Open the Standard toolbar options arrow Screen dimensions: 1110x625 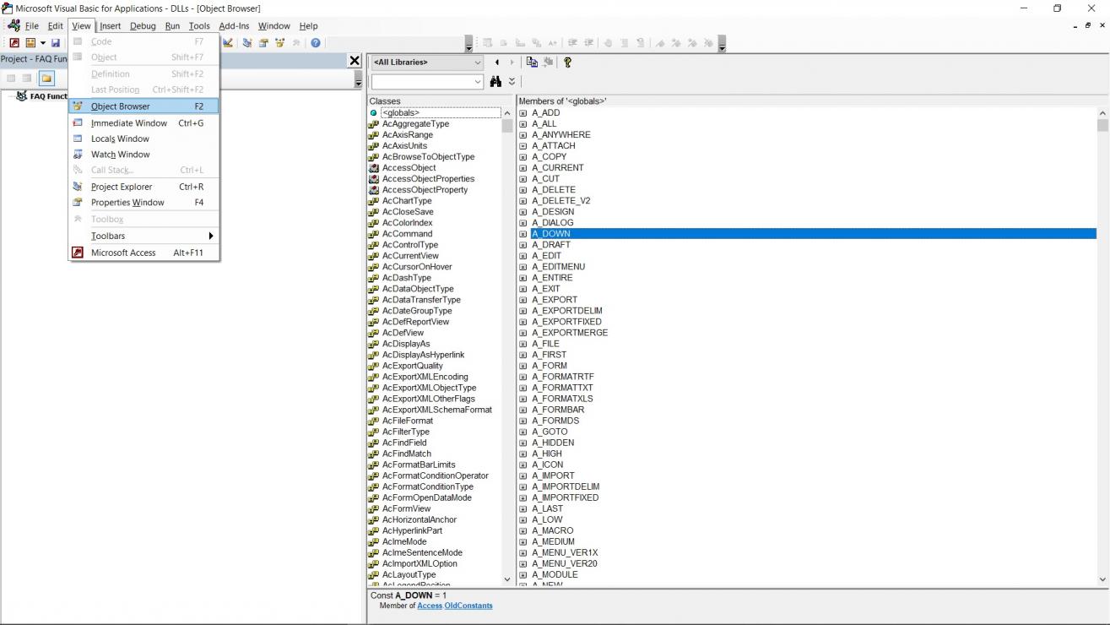(x=469, y=42)
